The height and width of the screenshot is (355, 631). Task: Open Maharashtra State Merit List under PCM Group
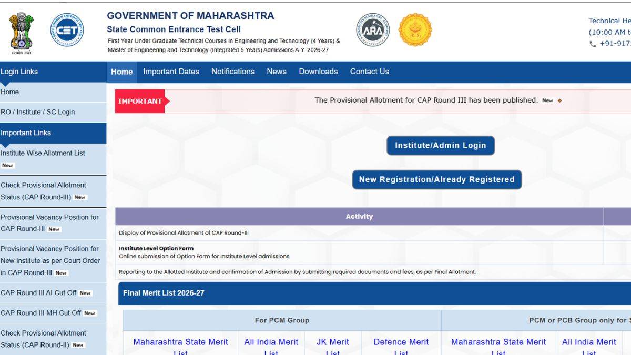[180, 347]
